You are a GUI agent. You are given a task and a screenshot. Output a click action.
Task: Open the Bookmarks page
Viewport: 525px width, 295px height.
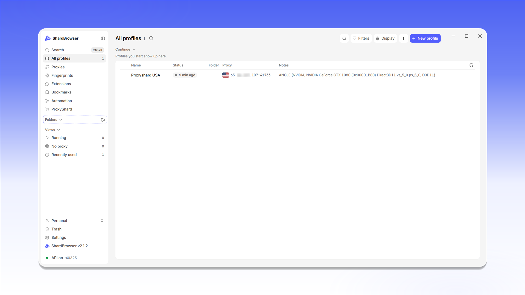[74, 92]
